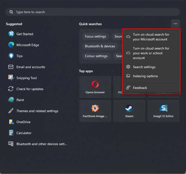Click the Bluetooth devices settings icon
The height and width of the screenshot is (174, 186).
pos(11,144)
